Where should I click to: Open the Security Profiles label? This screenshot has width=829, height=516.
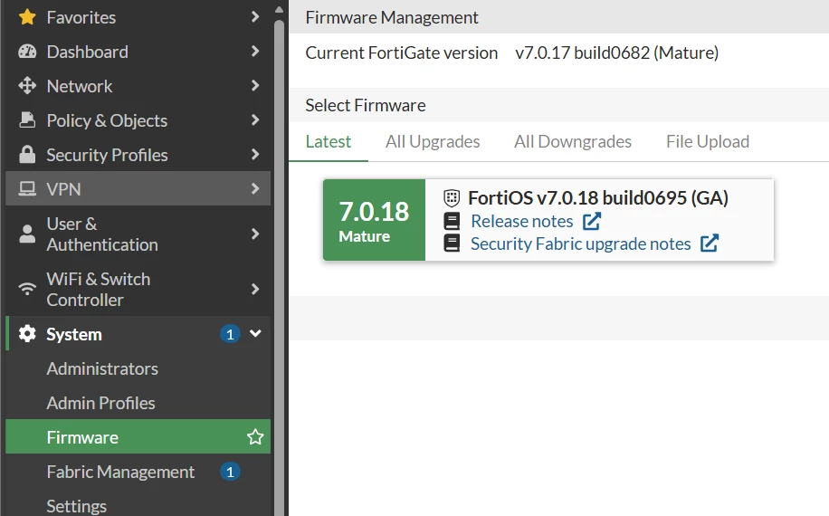tap(107, 155)
